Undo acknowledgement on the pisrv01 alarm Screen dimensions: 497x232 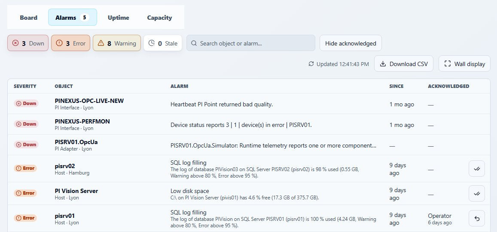point(477,218)
